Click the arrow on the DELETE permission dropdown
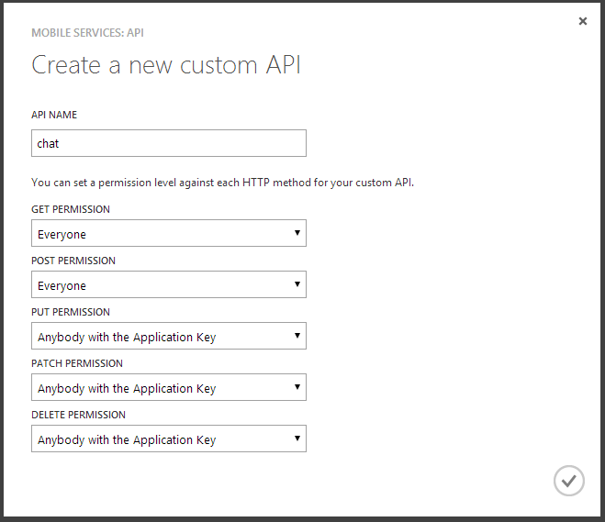 (297, 439)
